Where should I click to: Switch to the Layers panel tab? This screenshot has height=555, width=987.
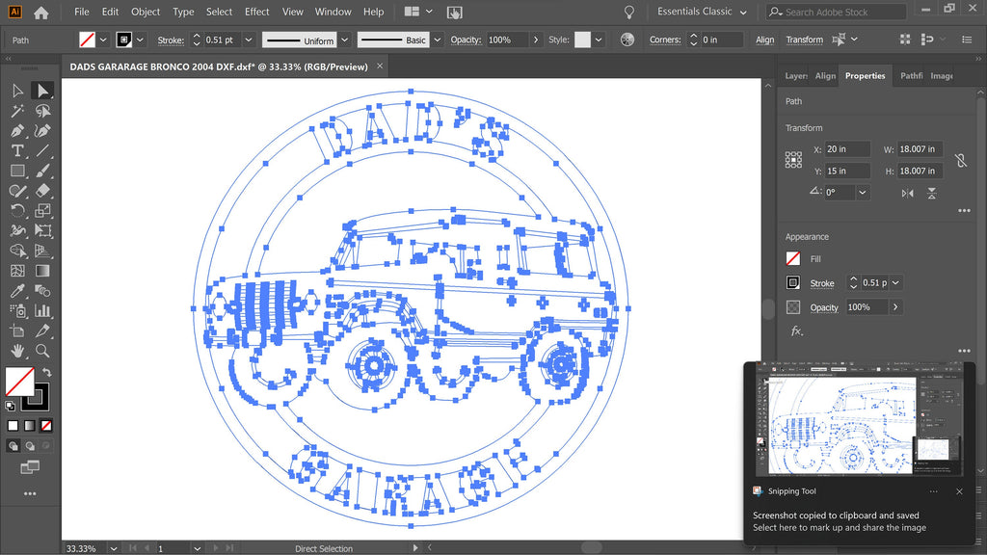click(796, 75)
